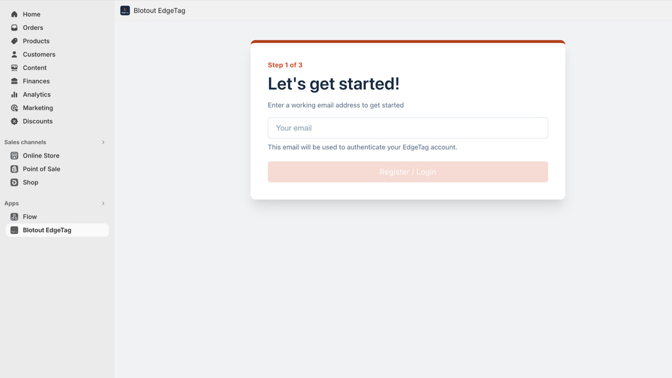Open the Finances section icon
672x378 pixels.
point(14,81)
